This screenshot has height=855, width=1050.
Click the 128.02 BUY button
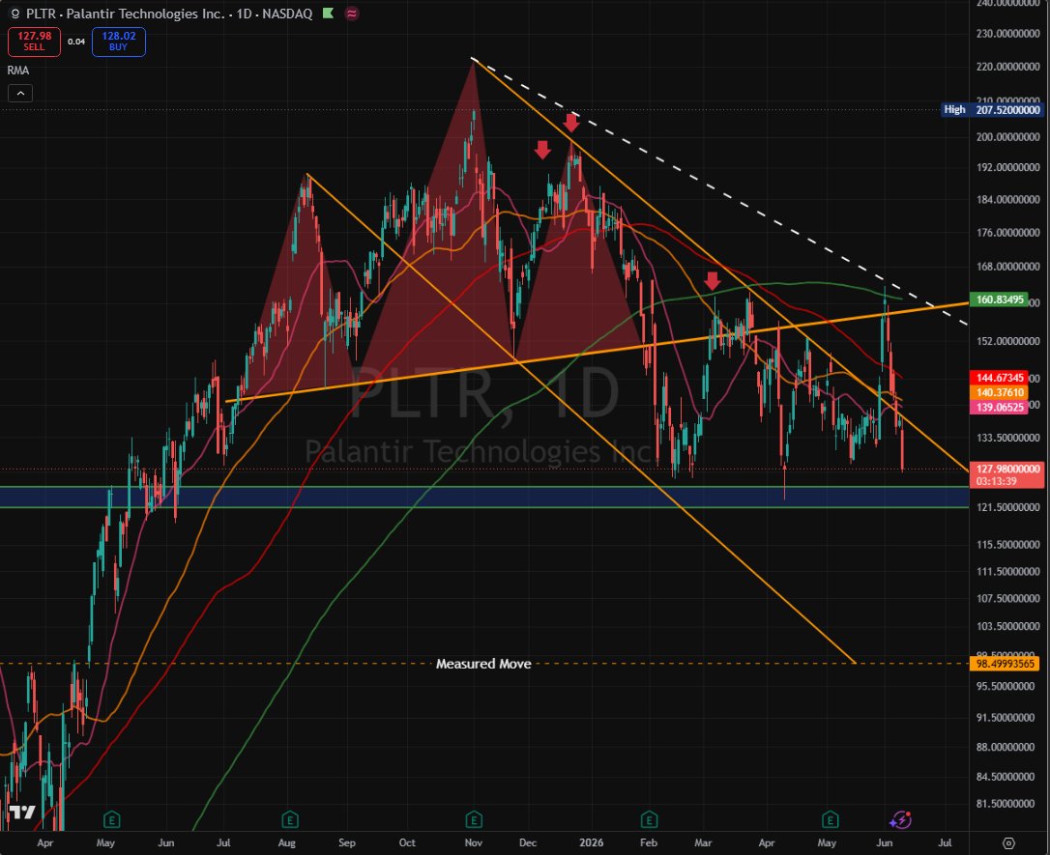coord(119,42)
